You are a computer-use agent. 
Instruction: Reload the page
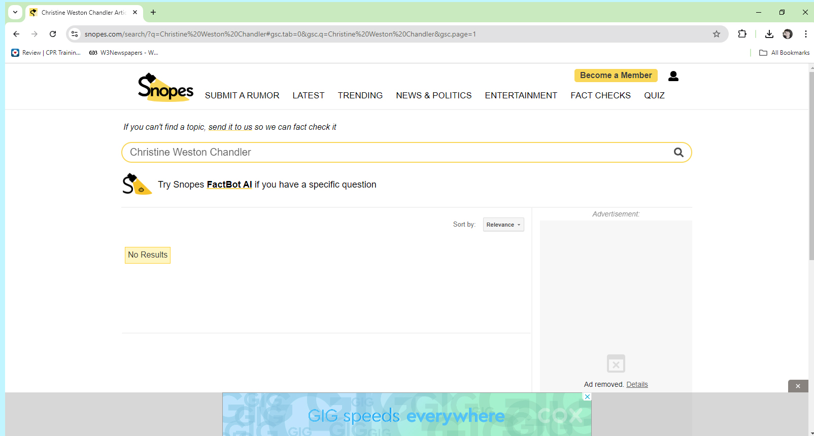(x=53, y=34)
